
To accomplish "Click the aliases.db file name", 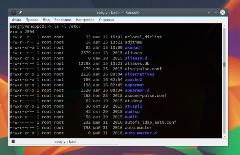I will click(x=137, y=63).
